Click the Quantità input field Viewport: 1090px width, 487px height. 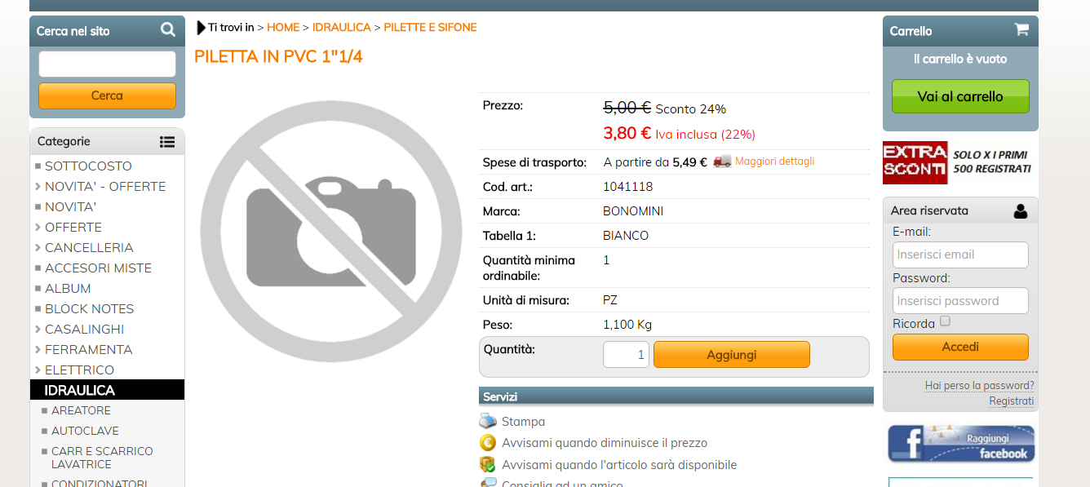tap(626, 355)
